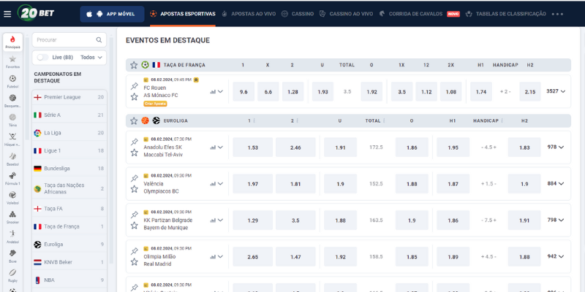Star the Valência vs Olympiacos match
Viewport: 585px width, 292px height.
click(x=135, y=189)
